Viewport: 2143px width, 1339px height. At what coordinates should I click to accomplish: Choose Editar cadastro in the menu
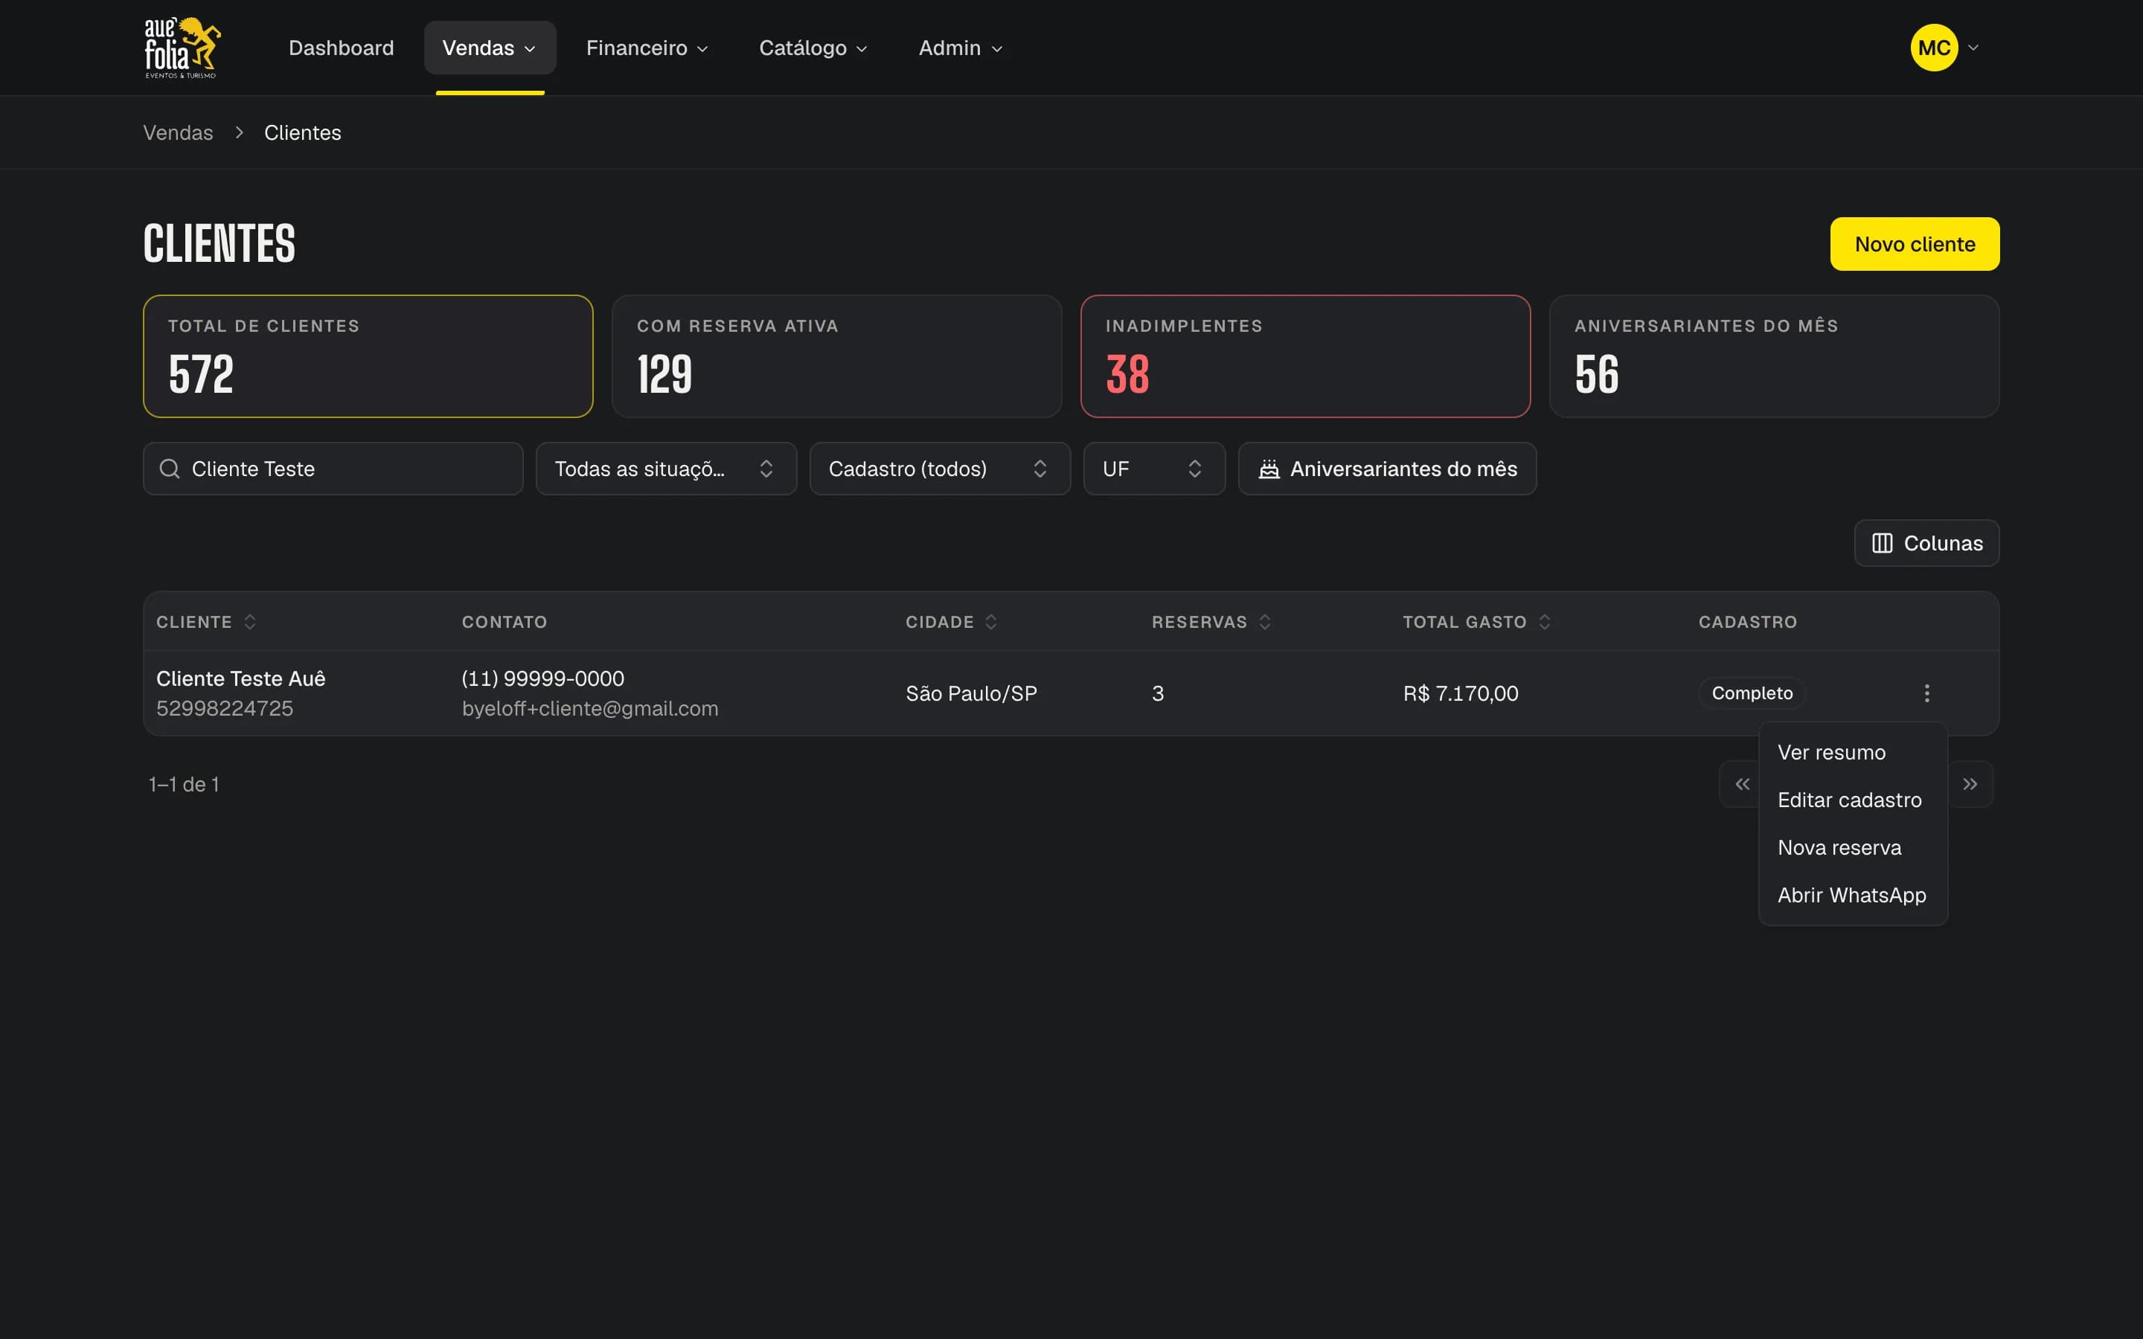pyautogui.click(x=1853, y=800)
